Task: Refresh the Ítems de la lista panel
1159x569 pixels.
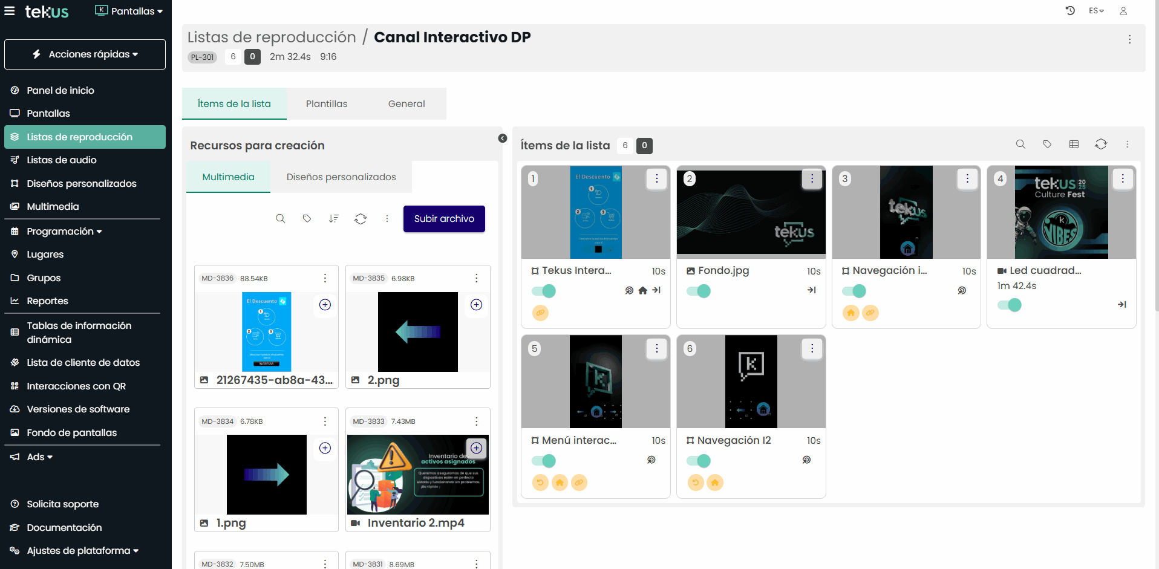Action: coord(1100,145)
